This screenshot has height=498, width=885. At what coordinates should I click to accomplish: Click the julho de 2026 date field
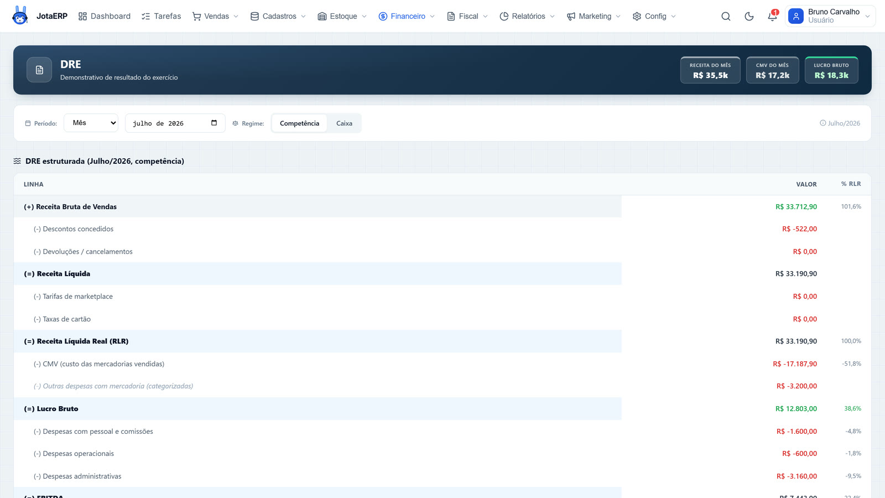175,123
